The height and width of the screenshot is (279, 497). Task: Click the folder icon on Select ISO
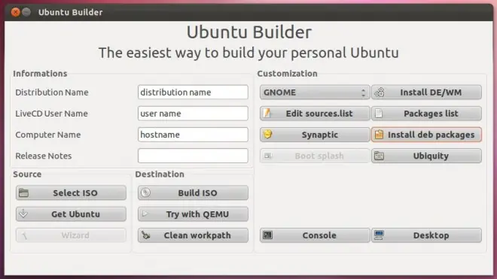coord(24,193)
